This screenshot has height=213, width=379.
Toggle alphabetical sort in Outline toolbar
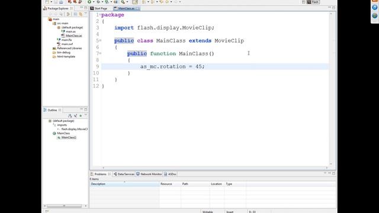click(x=70, y=116)
